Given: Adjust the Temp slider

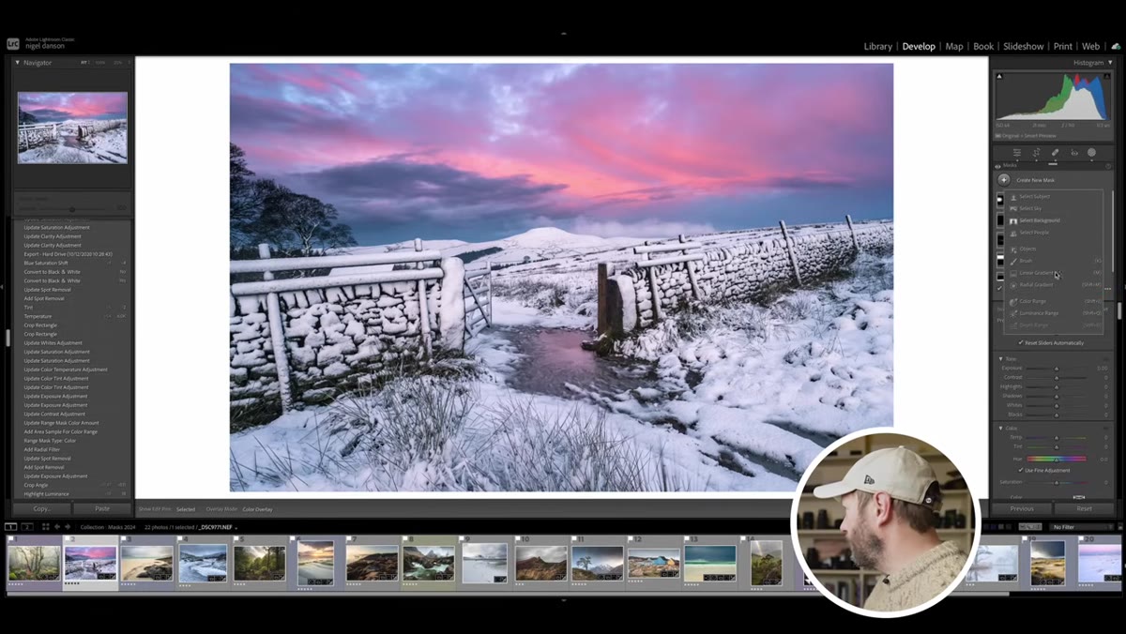Looking at the screenshot, I should pyautogui.click(x=1056, y=438).
